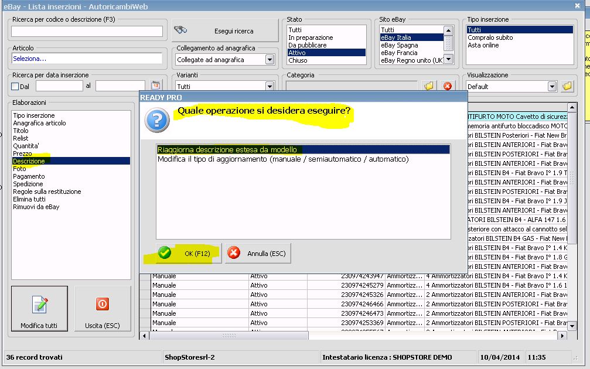Expand the Collegamento ad anagrafica dropdown

270,59
